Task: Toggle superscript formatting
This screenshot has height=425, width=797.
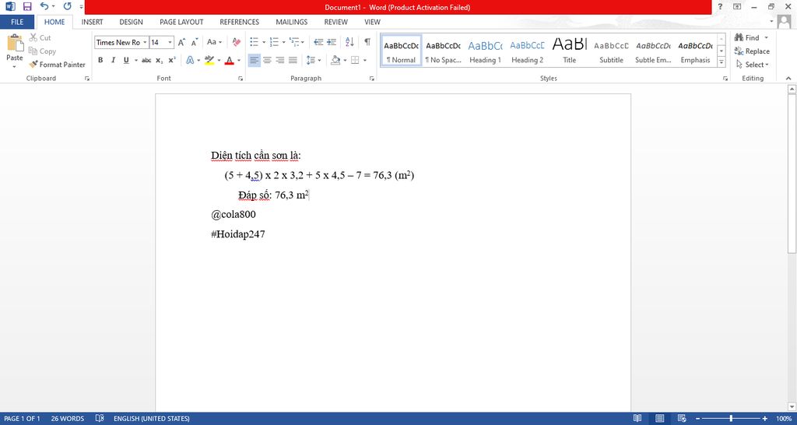Action: coord(172,60)
